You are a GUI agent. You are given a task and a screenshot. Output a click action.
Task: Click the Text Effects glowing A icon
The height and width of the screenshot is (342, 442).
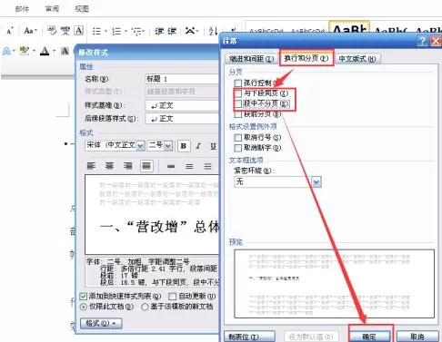coord(6,51)
